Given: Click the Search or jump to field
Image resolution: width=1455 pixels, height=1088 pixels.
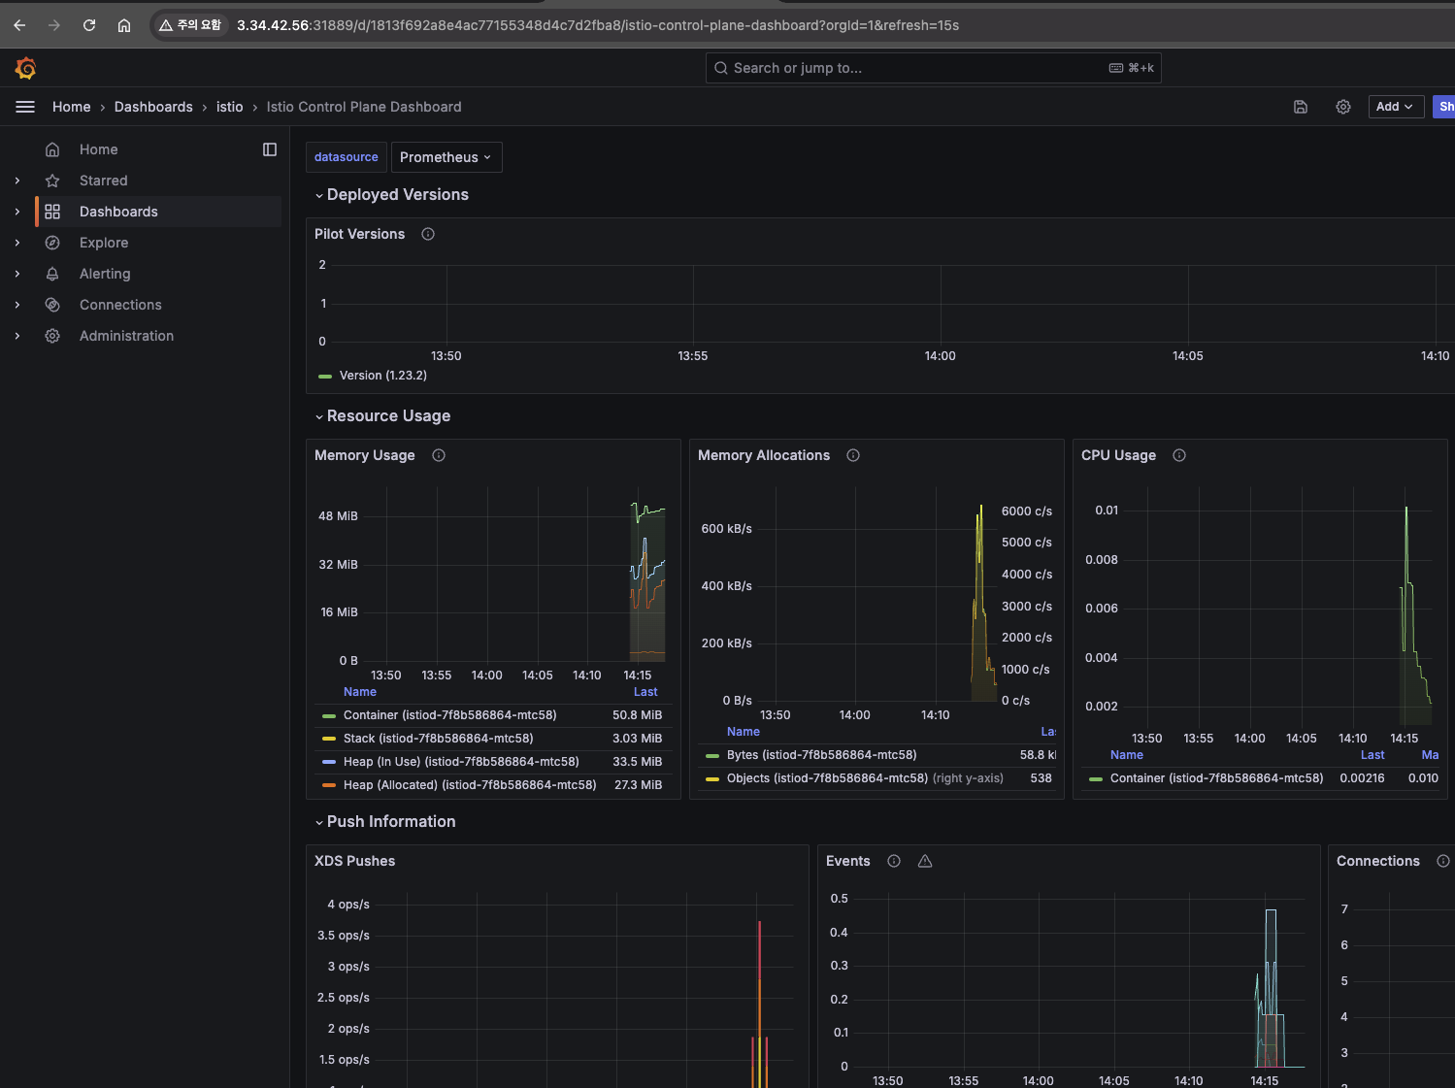Looking at the screenshot, I should 933,68.
